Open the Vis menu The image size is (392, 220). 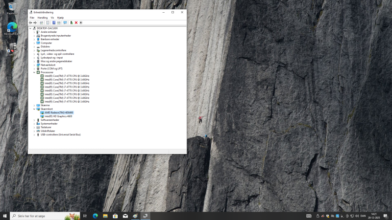52,17
